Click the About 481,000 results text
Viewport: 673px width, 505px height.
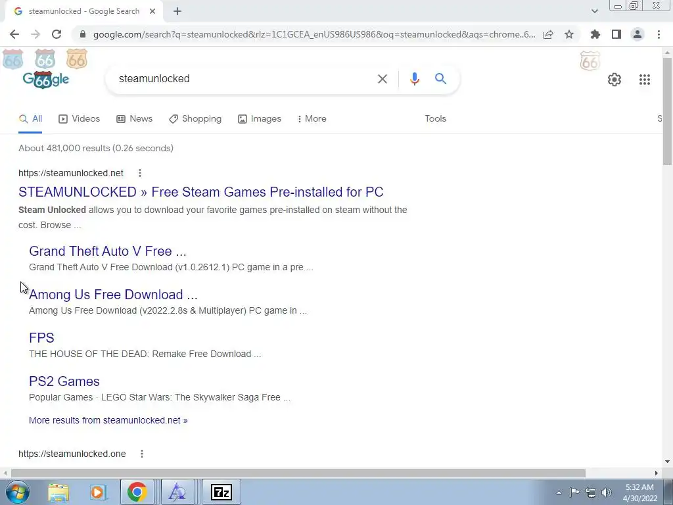(x=96, y=148)
